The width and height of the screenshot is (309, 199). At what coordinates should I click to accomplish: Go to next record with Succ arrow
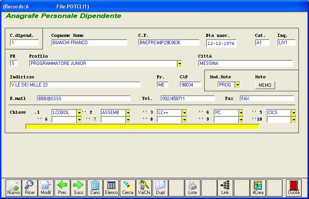[79, 188]
